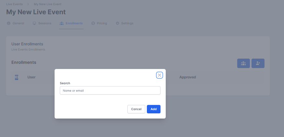Switch to the Sessions tab
284x137 pixels.
[45, 23]
